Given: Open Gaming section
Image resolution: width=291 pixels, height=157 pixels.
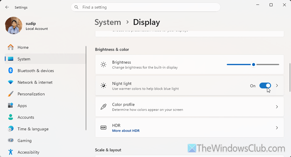Looking at the screenshot, I should (45, 140).
